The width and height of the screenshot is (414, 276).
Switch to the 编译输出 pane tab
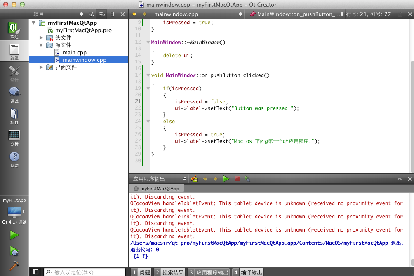247,272
